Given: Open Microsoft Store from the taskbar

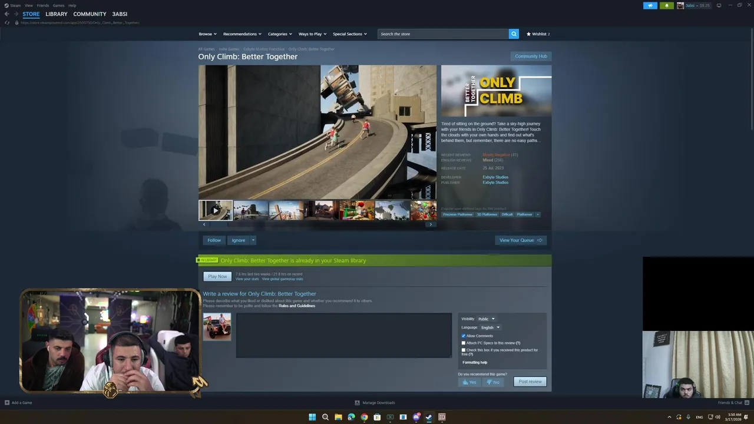Looking at the screenshot, I should tap(377, 417).
